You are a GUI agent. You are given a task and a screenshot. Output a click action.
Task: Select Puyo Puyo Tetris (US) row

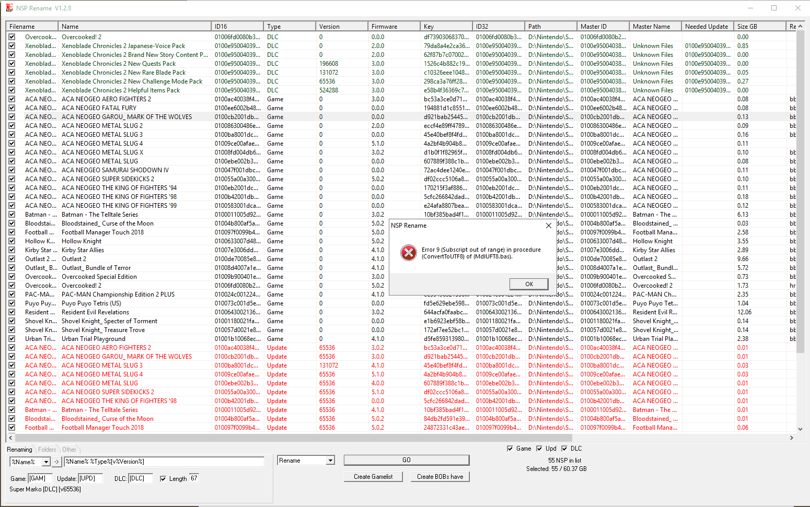click(401, 303)
